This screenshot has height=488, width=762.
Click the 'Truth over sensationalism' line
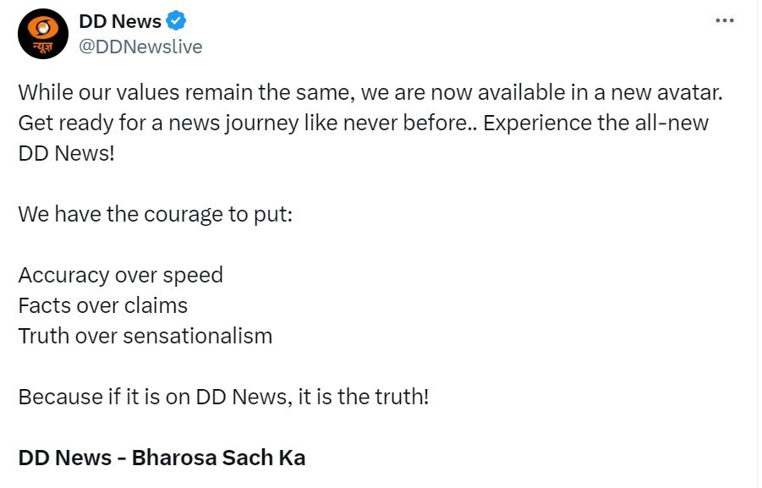145,336
